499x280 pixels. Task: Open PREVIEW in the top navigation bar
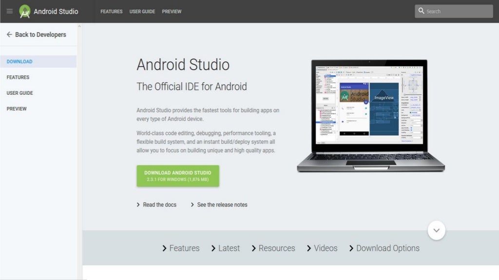(x=172, y=12)
